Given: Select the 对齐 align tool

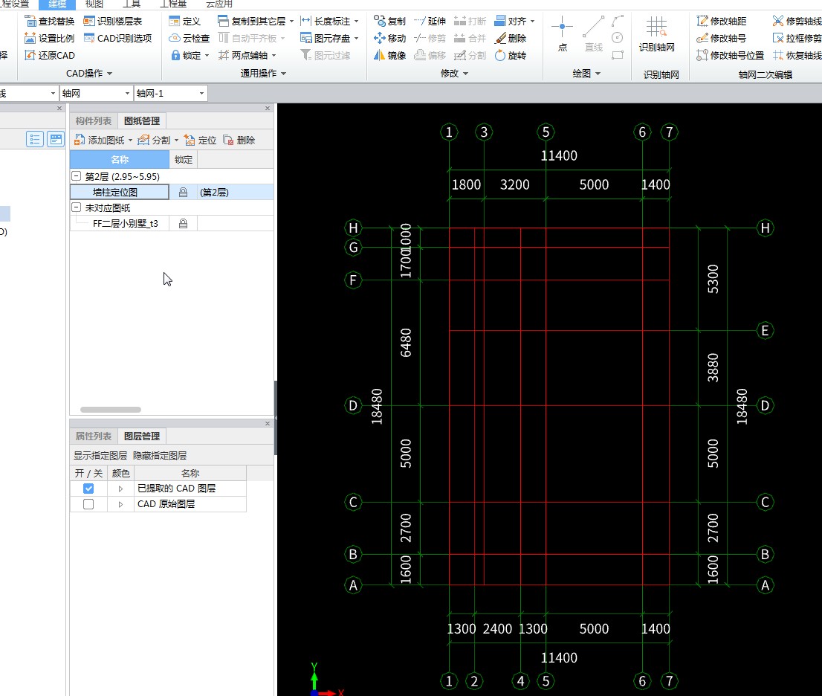Looking at the screenshot, I should point(511,21).
